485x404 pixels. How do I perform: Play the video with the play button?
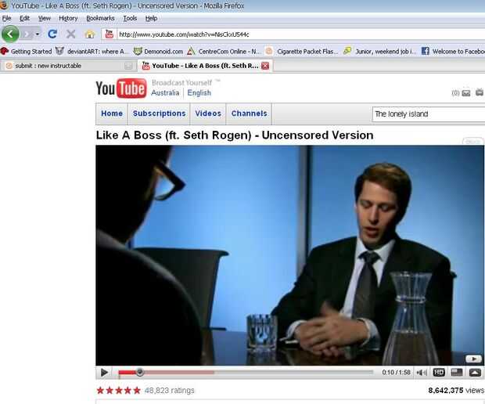pos(104,373)
